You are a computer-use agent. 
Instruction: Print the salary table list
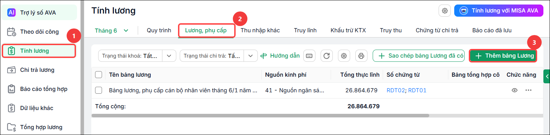point(361,56)
